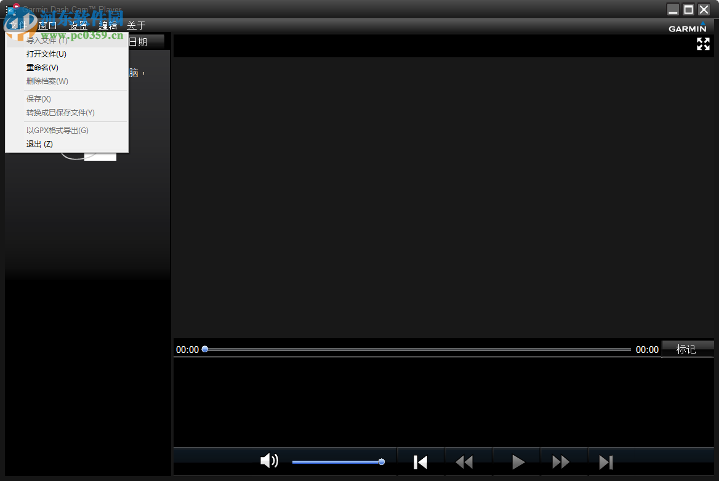Skip to the next video clip
Image resolution: width=719 pixels, height=481 pixels.
pos(606,461)
